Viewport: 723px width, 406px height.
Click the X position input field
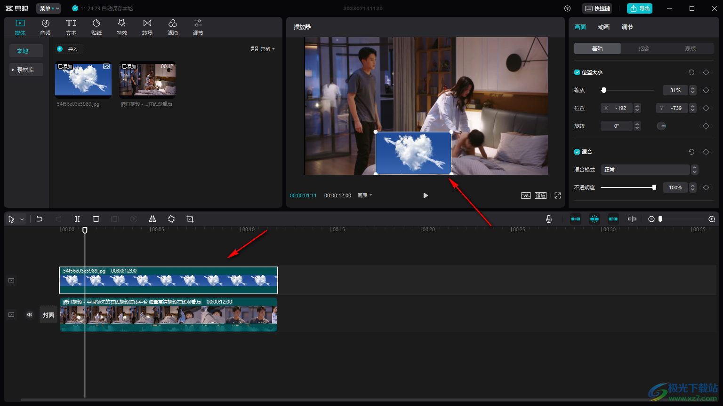[x=617, y=108]
